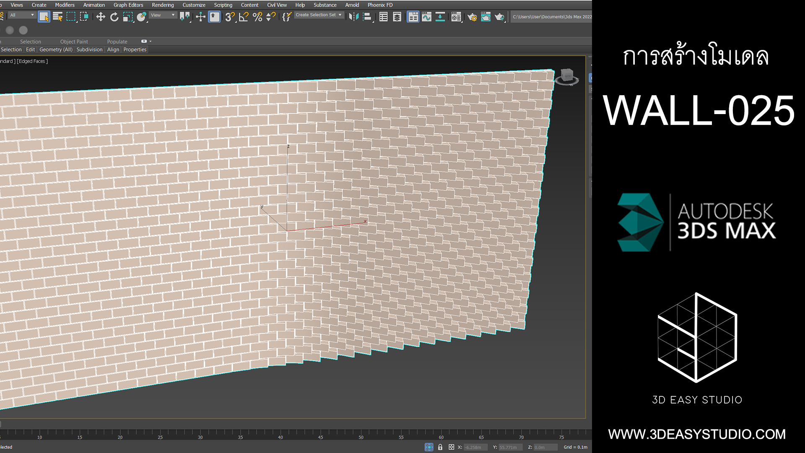The height and width of the screenshot is (453, 805).
Task: Expand the Create Selection Set dropdown arrow
Action: coord(340,15)
